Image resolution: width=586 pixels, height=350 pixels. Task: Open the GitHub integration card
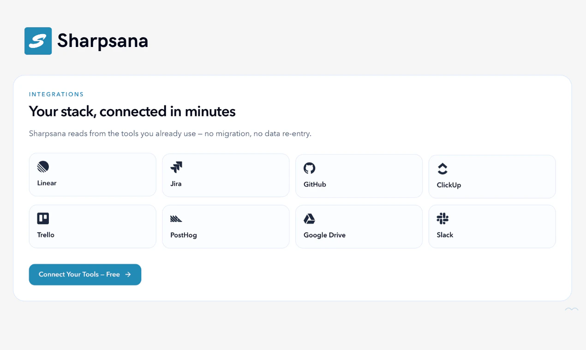(359, 175)
